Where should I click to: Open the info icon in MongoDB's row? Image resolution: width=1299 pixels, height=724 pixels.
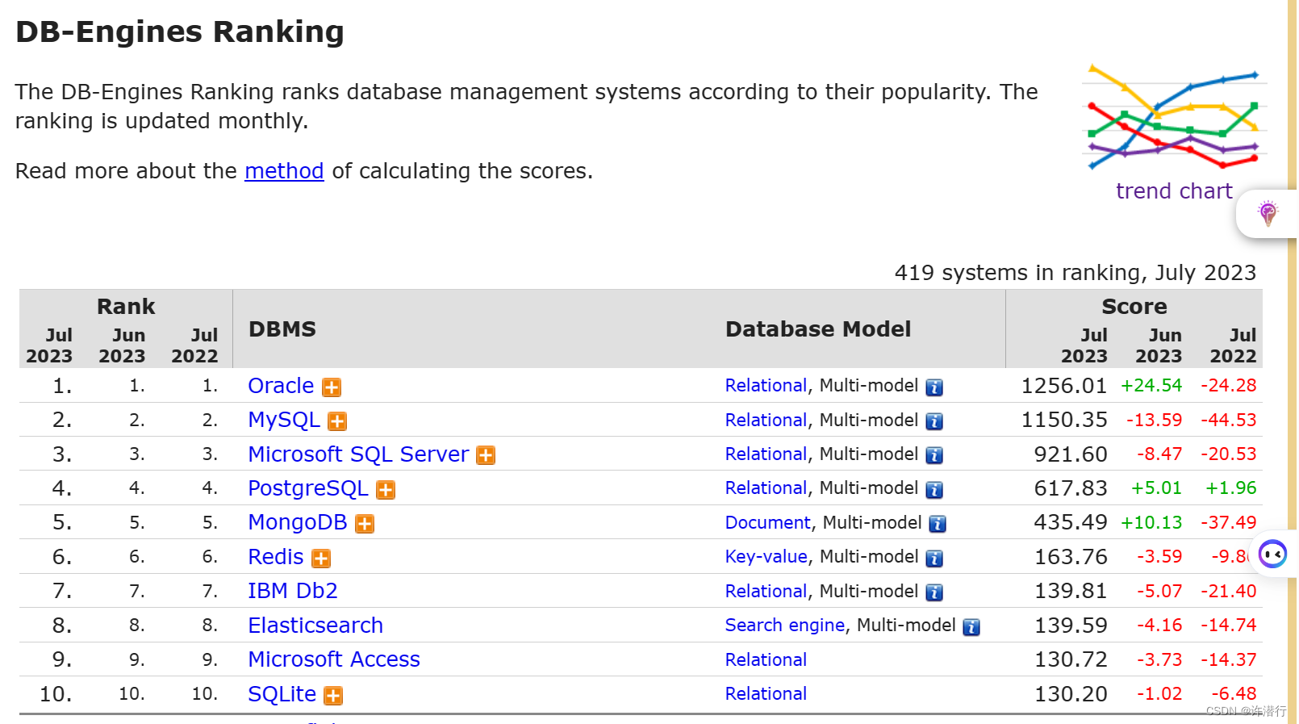point(938,524)
